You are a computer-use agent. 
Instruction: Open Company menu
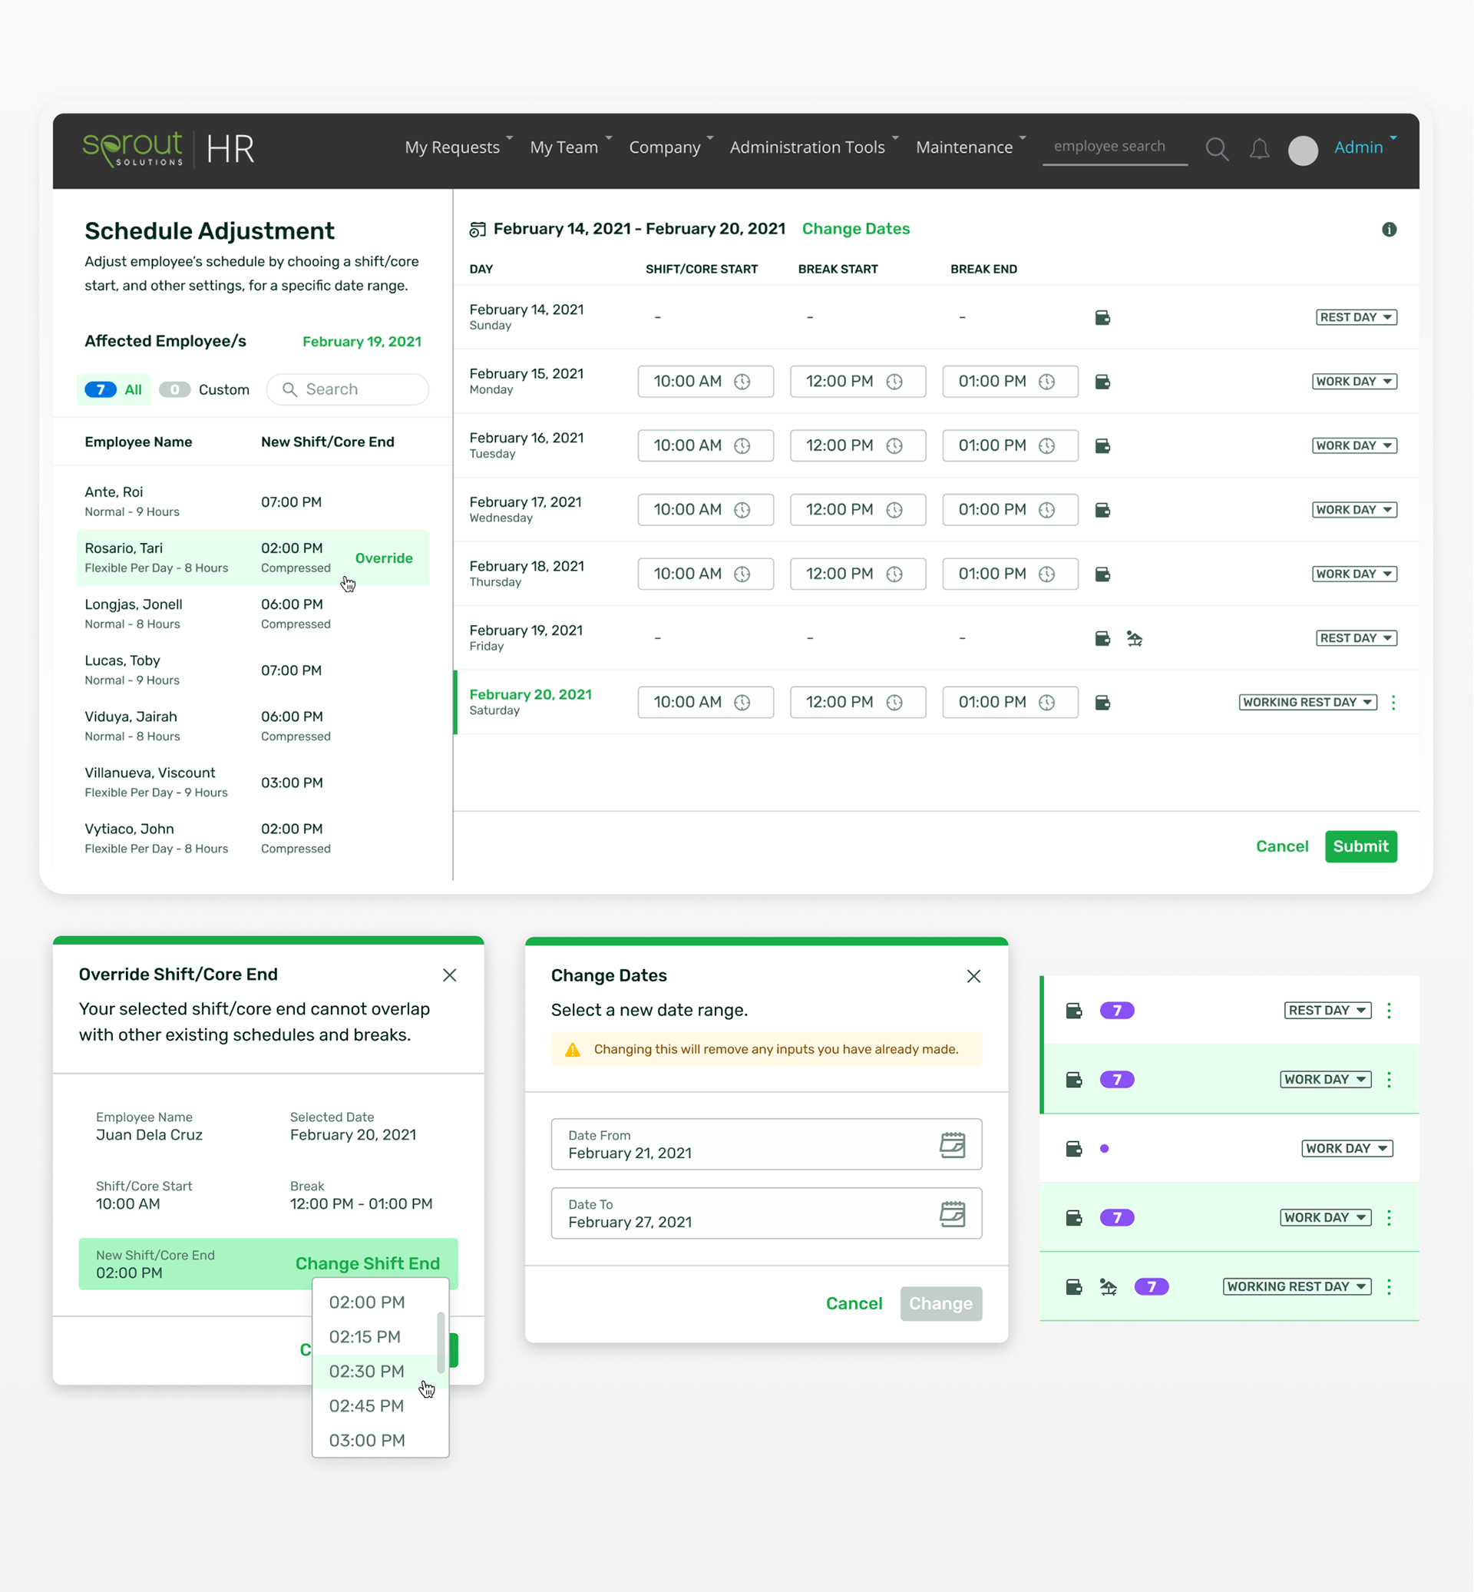(671, 147)
